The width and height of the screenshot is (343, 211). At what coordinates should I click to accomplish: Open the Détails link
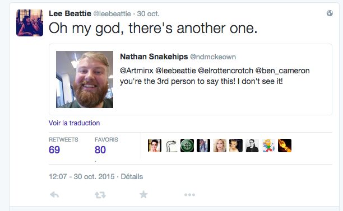tap(132, 176)
